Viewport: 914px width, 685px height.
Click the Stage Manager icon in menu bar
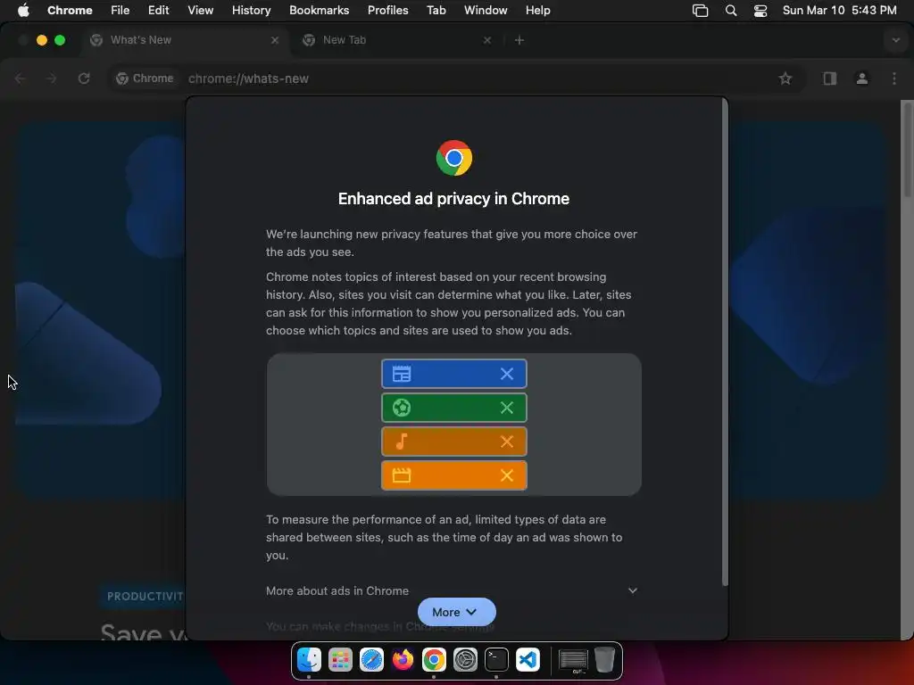(700, 11)
